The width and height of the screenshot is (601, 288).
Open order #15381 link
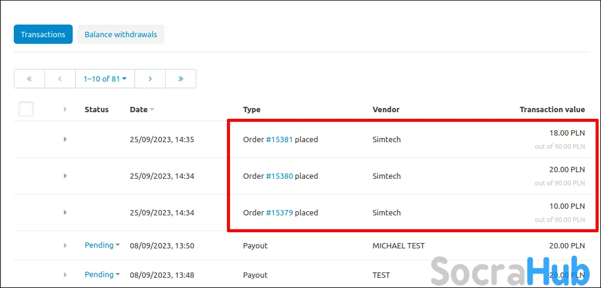click(x=279, y=139)
